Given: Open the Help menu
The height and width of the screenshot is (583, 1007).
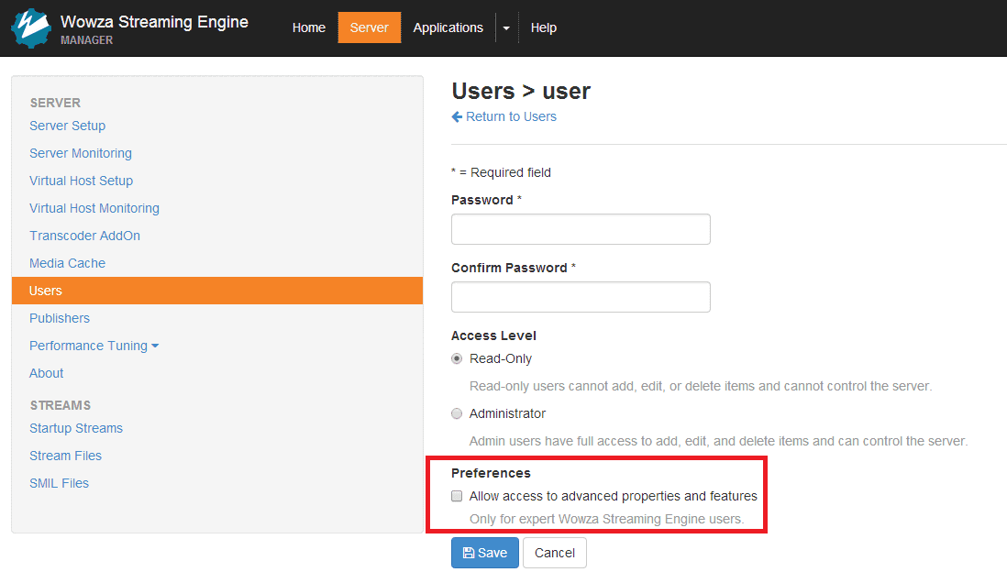Looking at the screenshot, I should click(543, 28).
